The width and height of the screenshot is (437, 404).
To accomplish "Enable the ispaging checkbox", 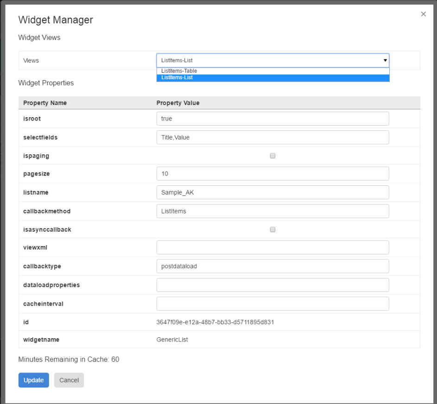I will 272,156.
